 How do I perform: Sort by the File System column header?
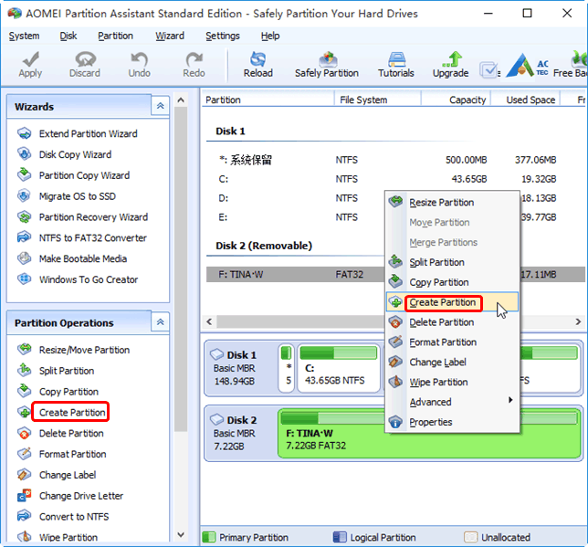coord(378,100)
